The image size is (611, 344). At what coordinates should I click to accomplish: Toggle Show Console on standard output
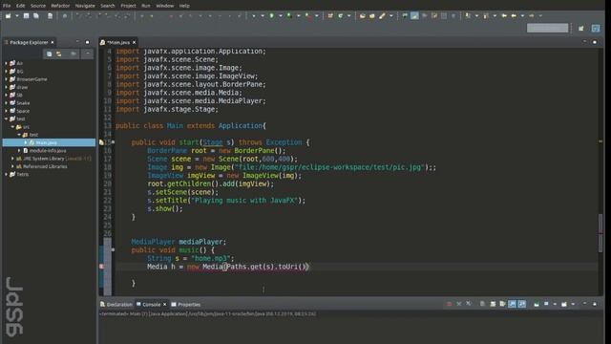(x=513, y=304)
